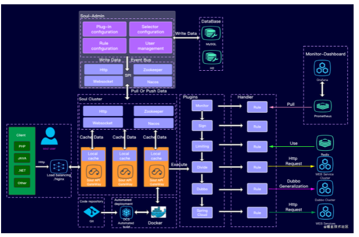Click the MySQL database icon
Image resolution: width=359 pixels, height=237 pixels.
coord(211,33)
